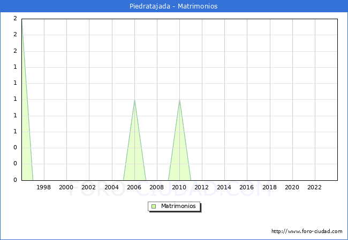
Task: Click the tip of the 2010 peak
Action: [179, 100]
